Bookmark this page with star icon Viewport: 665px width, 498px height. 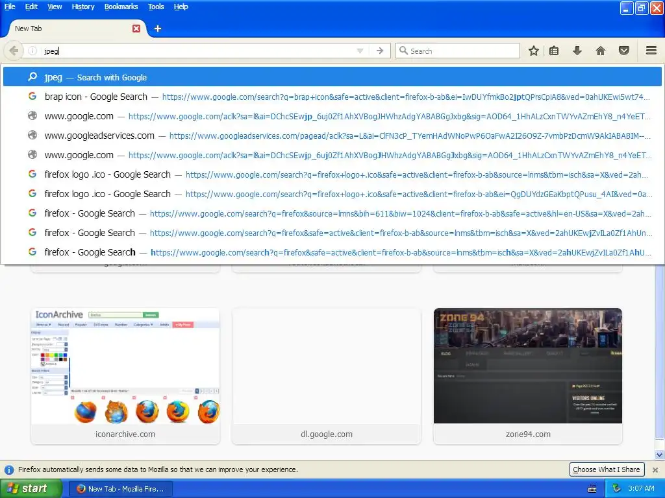[x=534, y=51]
